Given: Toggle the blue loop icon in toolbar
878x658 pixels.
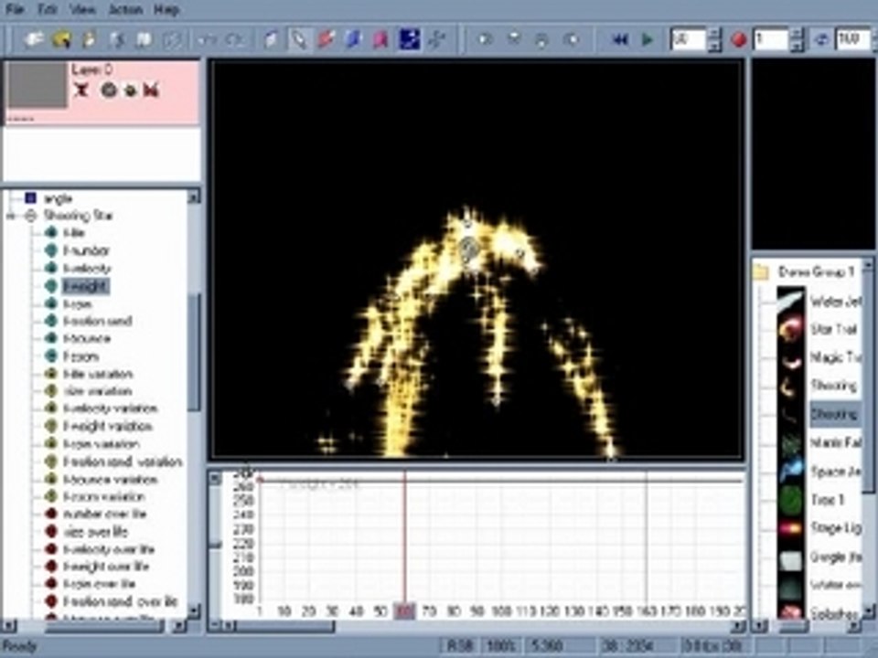Looking at the screenshot, I should [821, 39].
